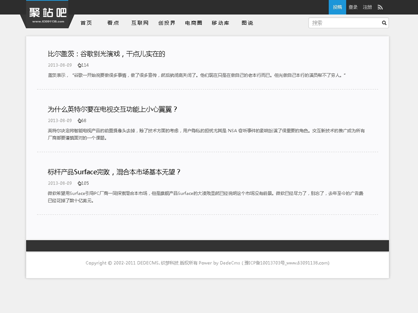Select the 移动库 menu item

pyautogui.click(x=220, y=23)
